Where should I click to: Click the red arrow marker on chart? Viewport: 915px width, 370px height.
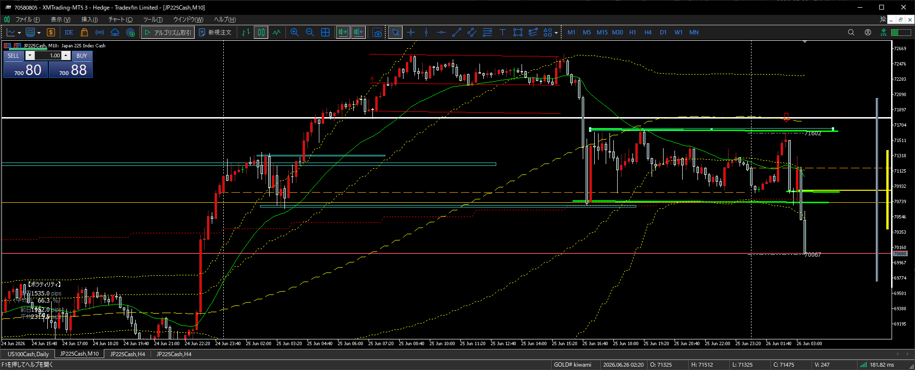click(786, 117)
